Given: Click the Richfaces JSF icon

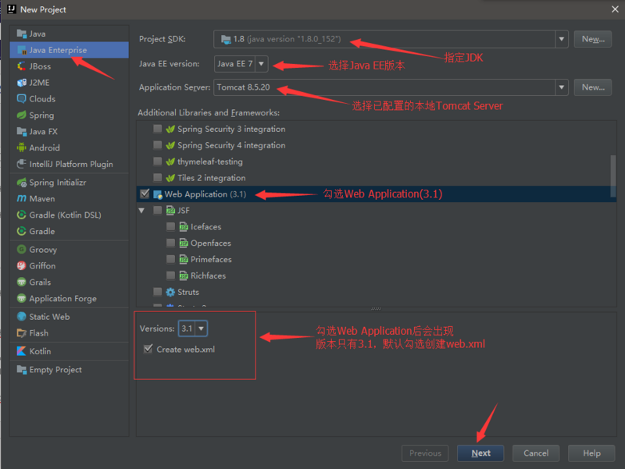Looking at the screenshot, I should [184, 276].
